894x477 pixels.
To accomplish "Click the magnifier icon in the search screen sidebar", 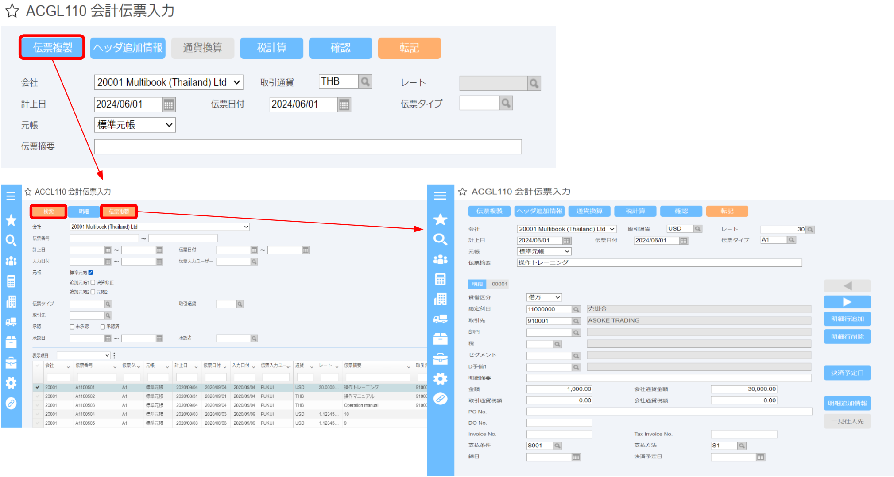I will (11, 240).
